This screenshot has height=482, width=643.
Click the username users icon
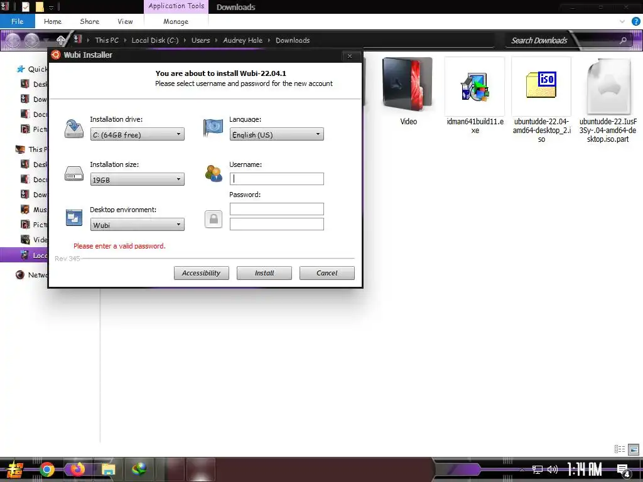pos(213,173)
